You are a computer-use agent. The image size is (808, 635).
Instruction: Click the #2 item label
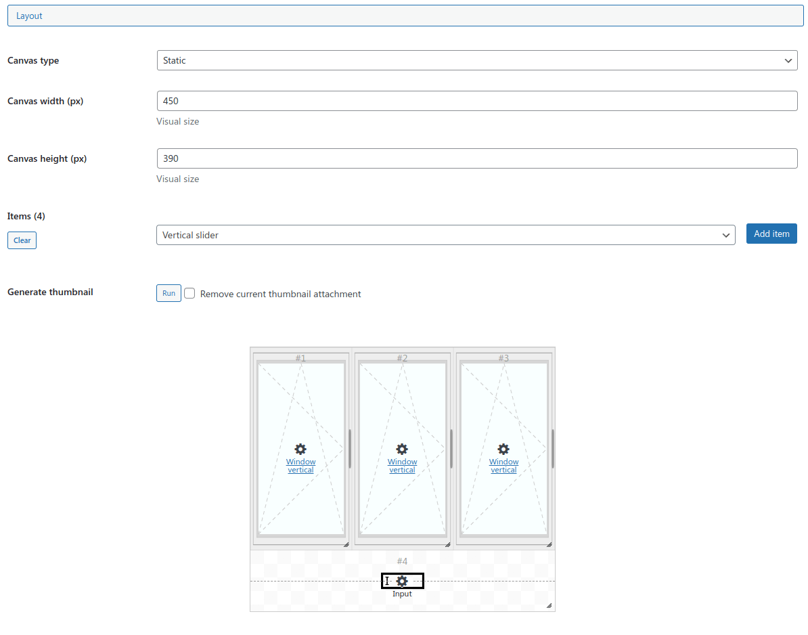402,357
